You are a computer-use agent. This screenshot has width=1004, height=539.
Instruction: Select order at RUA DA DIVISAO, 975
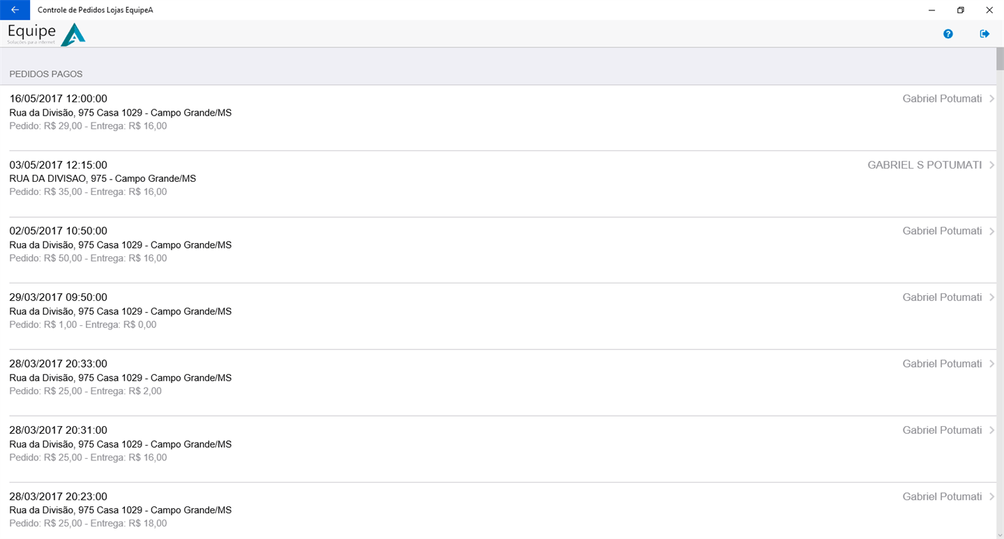(x=102, y=179)
